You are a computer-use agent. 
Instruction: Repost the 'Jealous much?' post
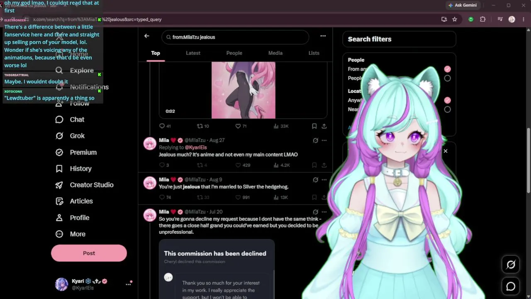[x=202, y=165]
